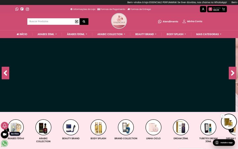
Task: Click the image search icon in search box
Action: (77, 22)
